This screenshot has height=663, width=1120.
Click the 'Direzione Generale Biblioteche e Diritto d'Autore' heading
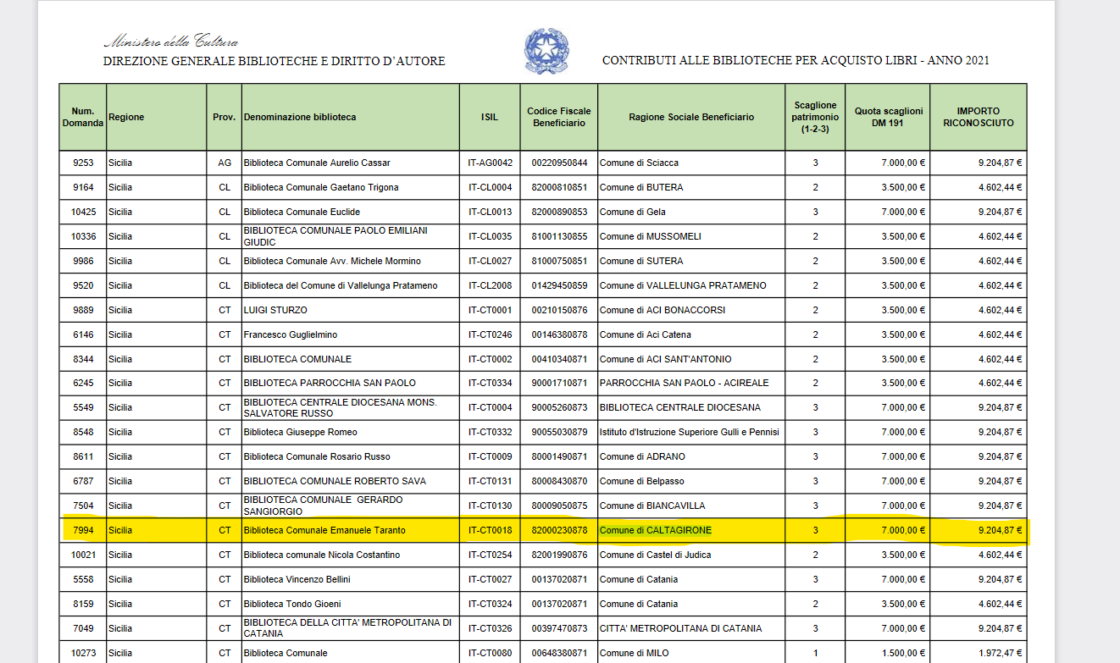point(274,61)
